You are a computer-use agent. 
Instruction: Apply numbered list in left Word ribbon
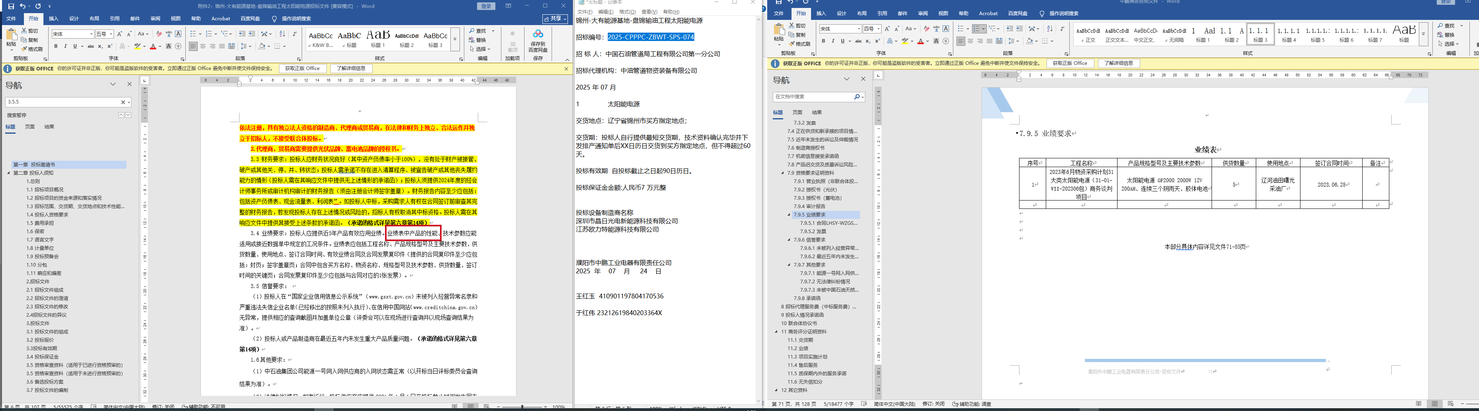[210, 34]
